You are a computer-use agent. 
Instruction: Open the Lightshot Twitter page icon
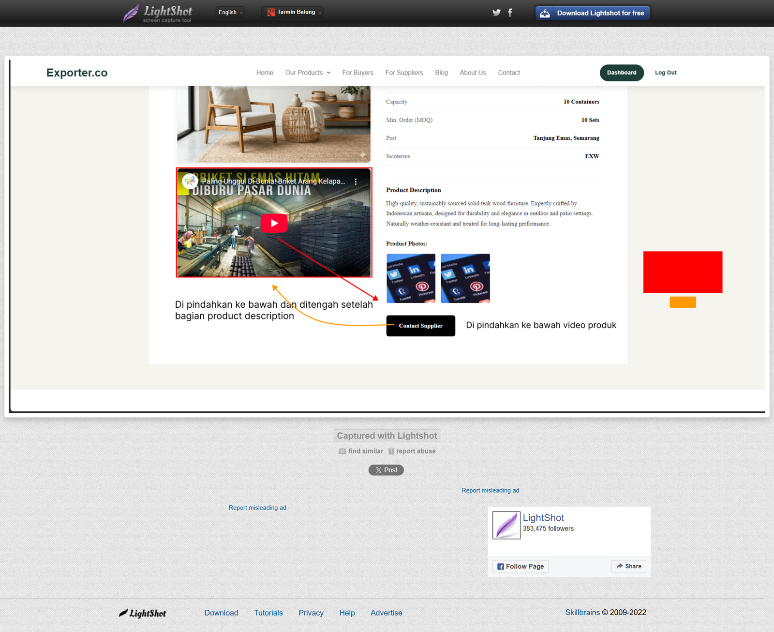tap(496, 13)
